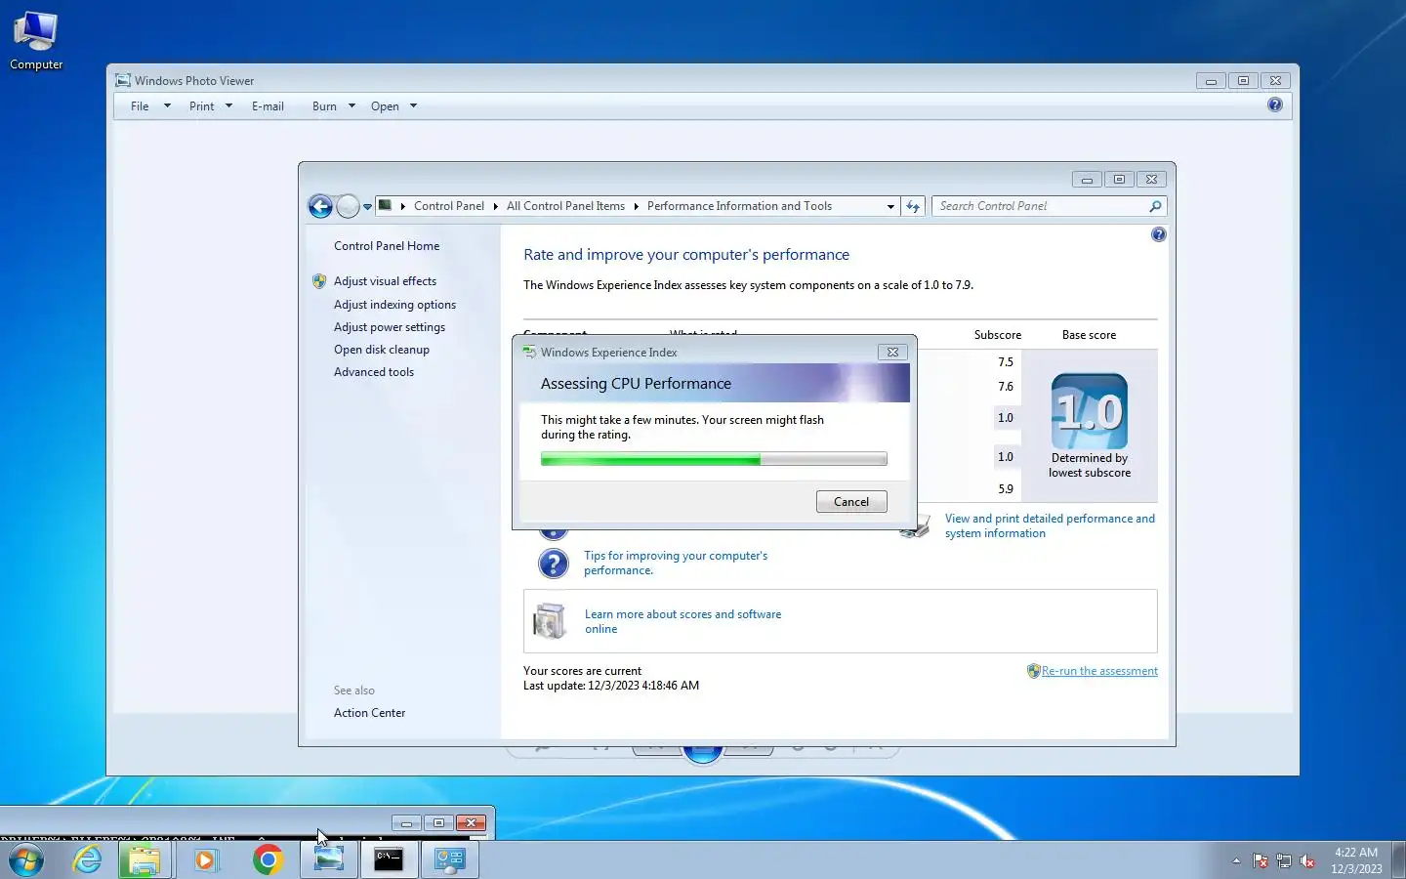This screenshot has width=1406, height=879.
Task: Click the Base score column header
Action: click(x=1089, y=335)
